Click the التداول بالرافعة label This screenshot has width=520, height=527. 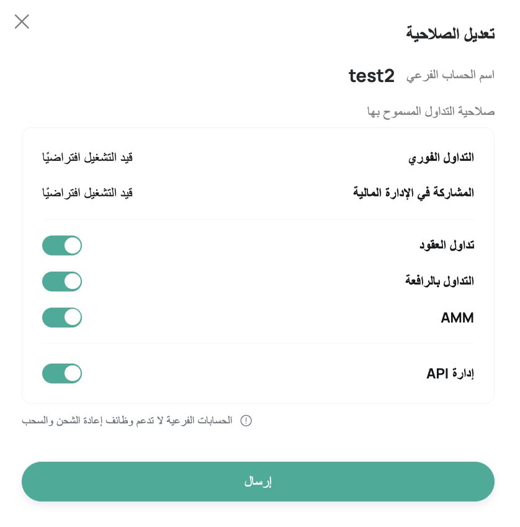click(439, 281)
